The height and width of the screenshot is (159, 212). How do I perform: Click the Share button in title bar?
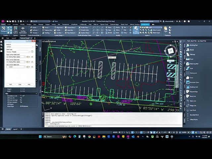pos(55,21)
